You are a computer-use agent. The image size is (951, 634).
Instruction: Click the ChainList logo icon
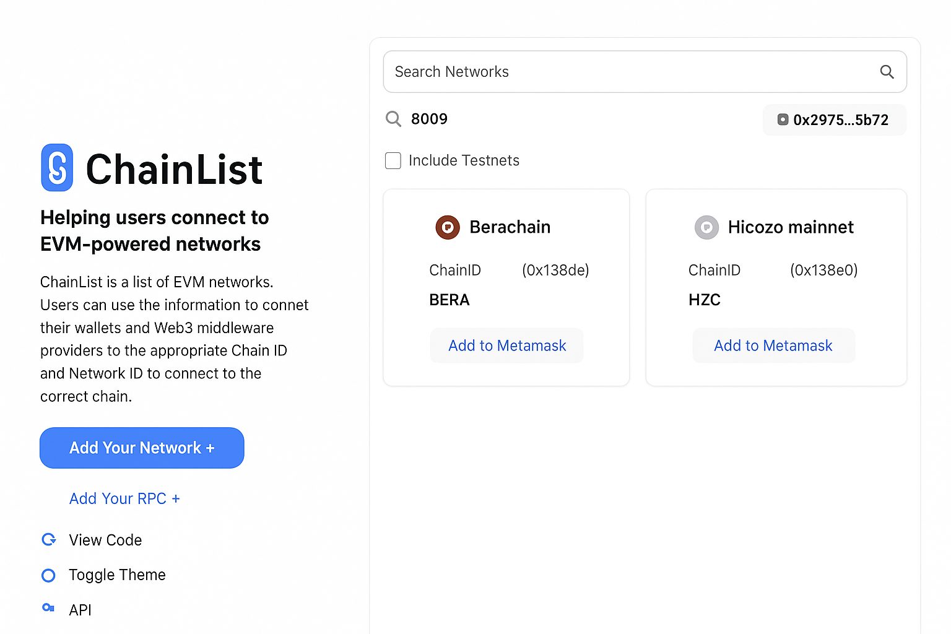(x=57, y=168)
